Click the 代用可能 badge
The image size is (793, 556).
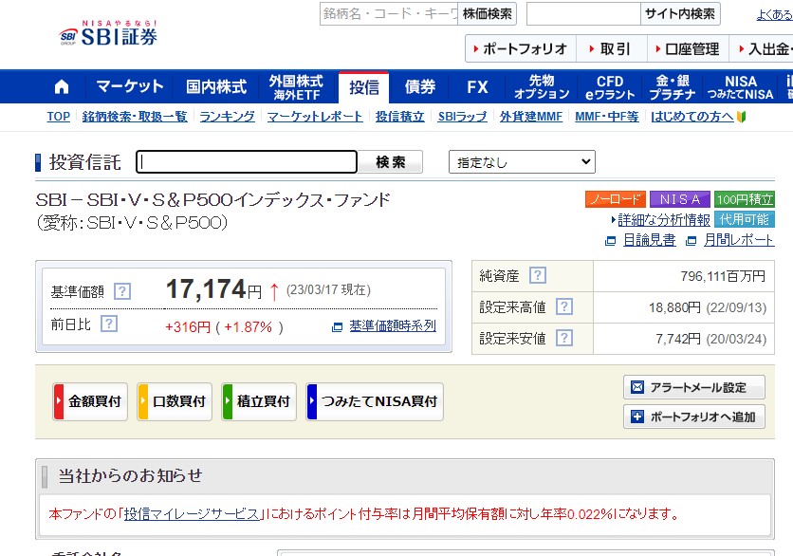pyautogui.click(x=745, y=219)
